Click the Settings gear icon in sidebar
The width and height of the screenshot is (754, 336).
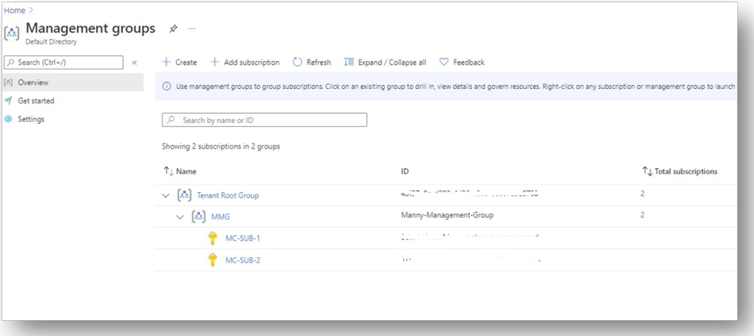click(x=8, y=119)
